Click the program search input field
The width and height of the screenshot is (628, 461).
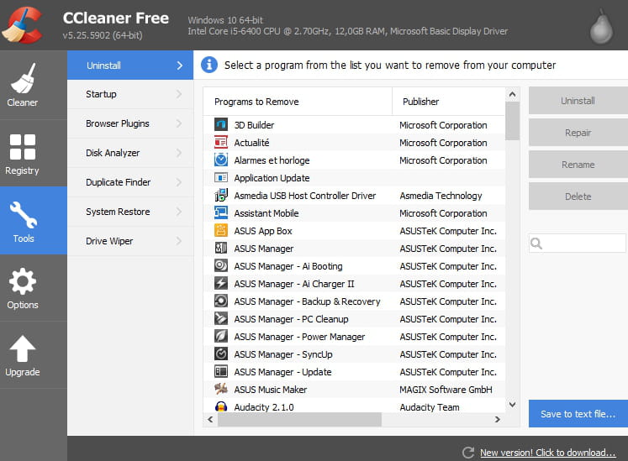[x=577, y=244]
